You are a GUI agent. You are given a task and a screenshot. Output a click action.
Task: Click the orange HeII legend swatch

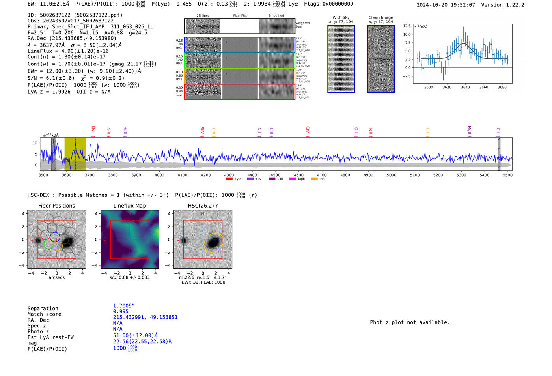point(314,179)
